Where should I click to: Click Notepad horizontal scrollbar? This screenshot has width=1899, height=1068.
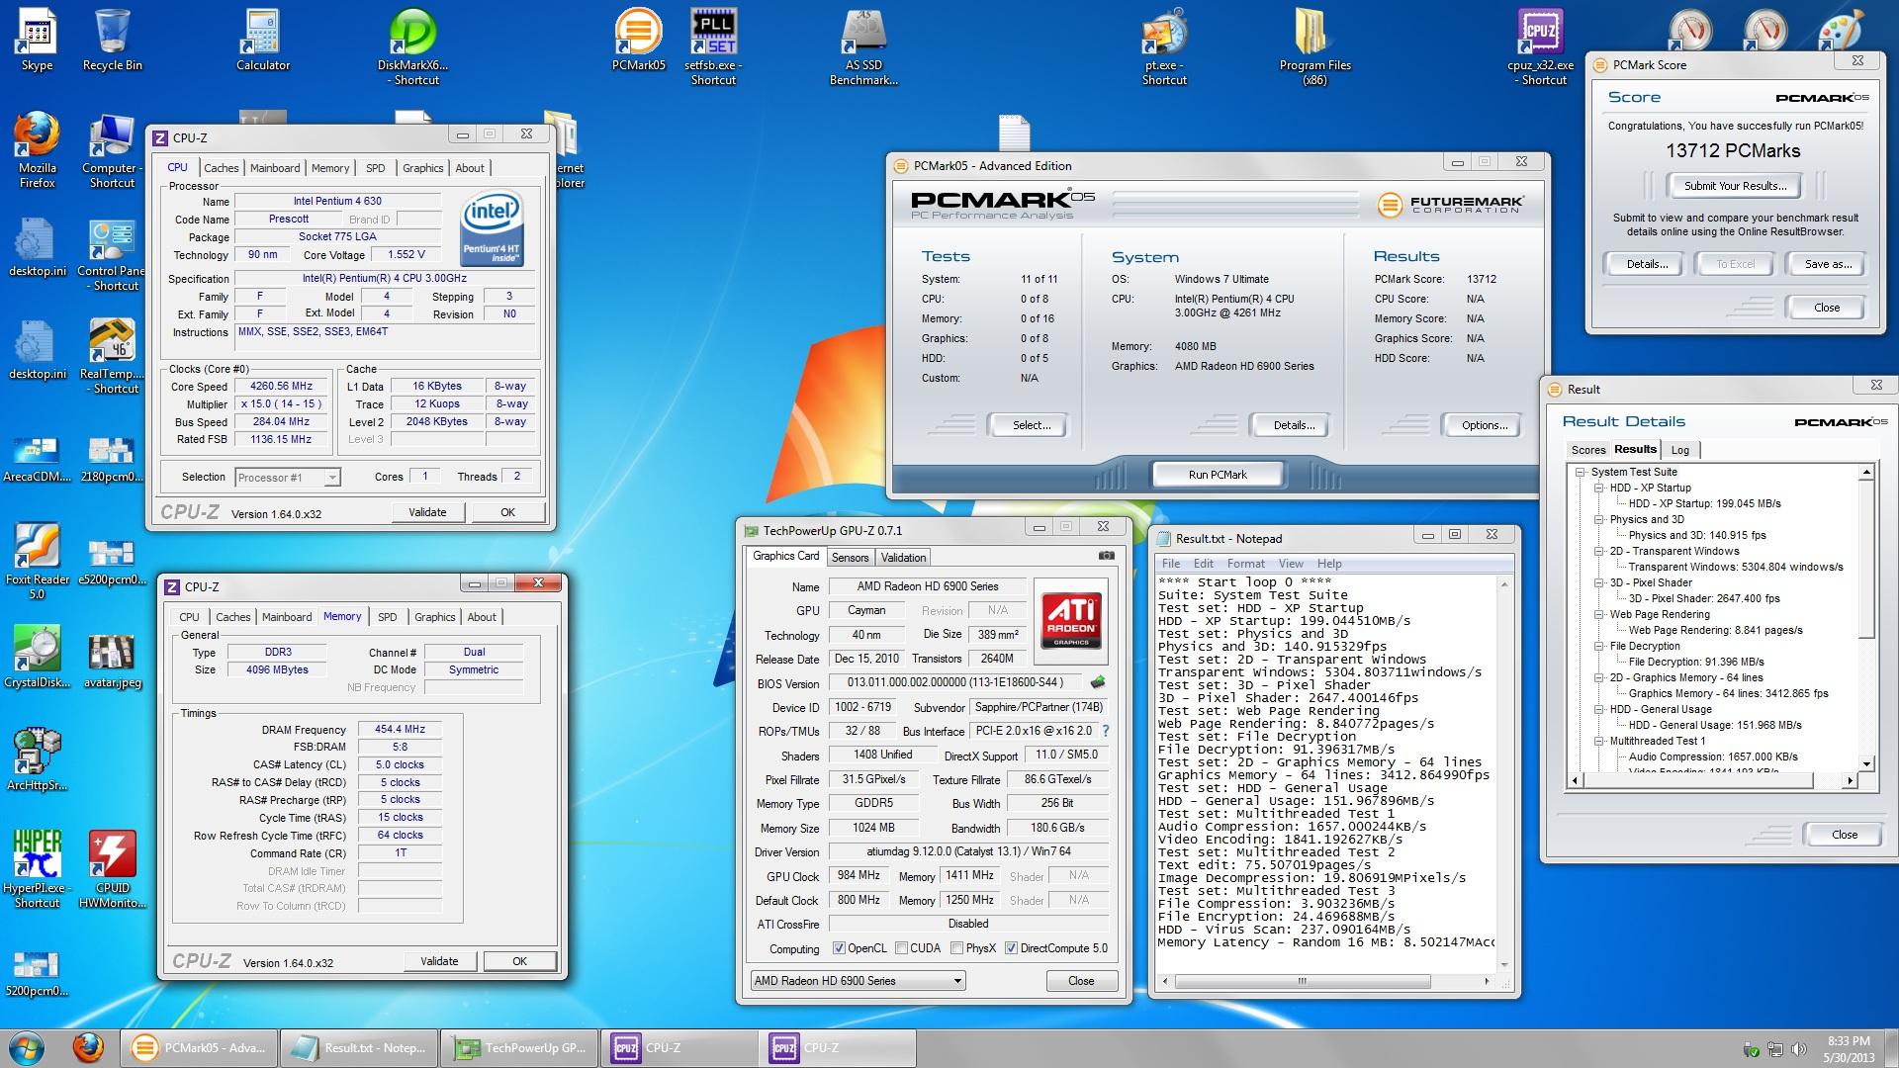coord(1325,981)
